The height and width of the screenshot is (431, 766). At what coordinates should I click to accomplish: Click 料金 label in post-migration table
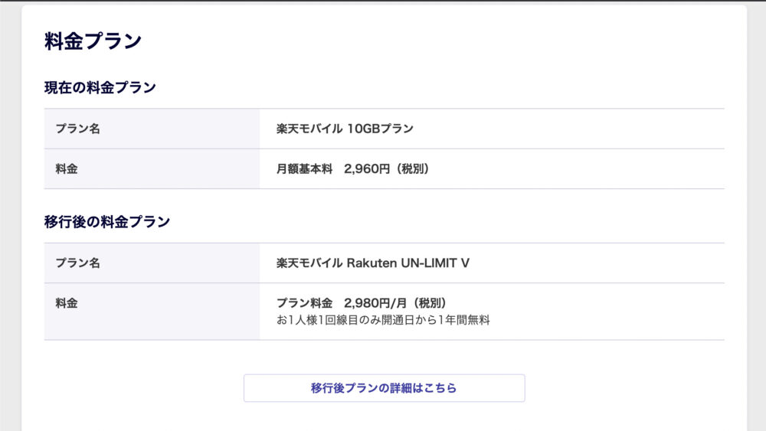(x=67, y=303)
